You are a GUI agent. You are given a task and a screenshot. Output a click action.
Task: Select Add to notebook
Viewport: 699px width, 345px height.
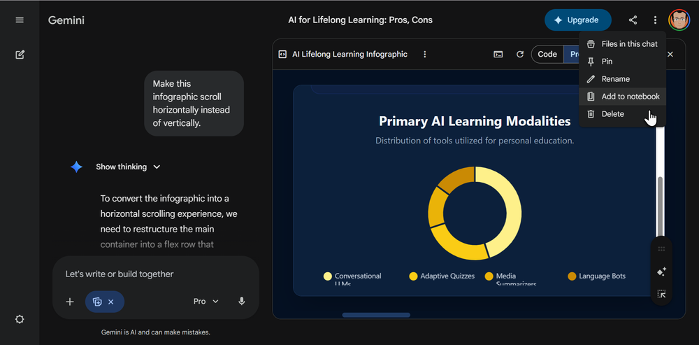622,97
